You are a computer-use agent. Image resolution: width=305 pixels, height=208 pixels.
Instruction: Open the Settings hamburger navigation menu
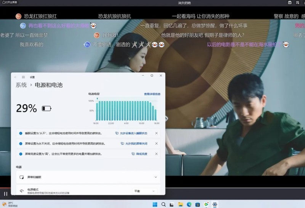coord(23,77)
